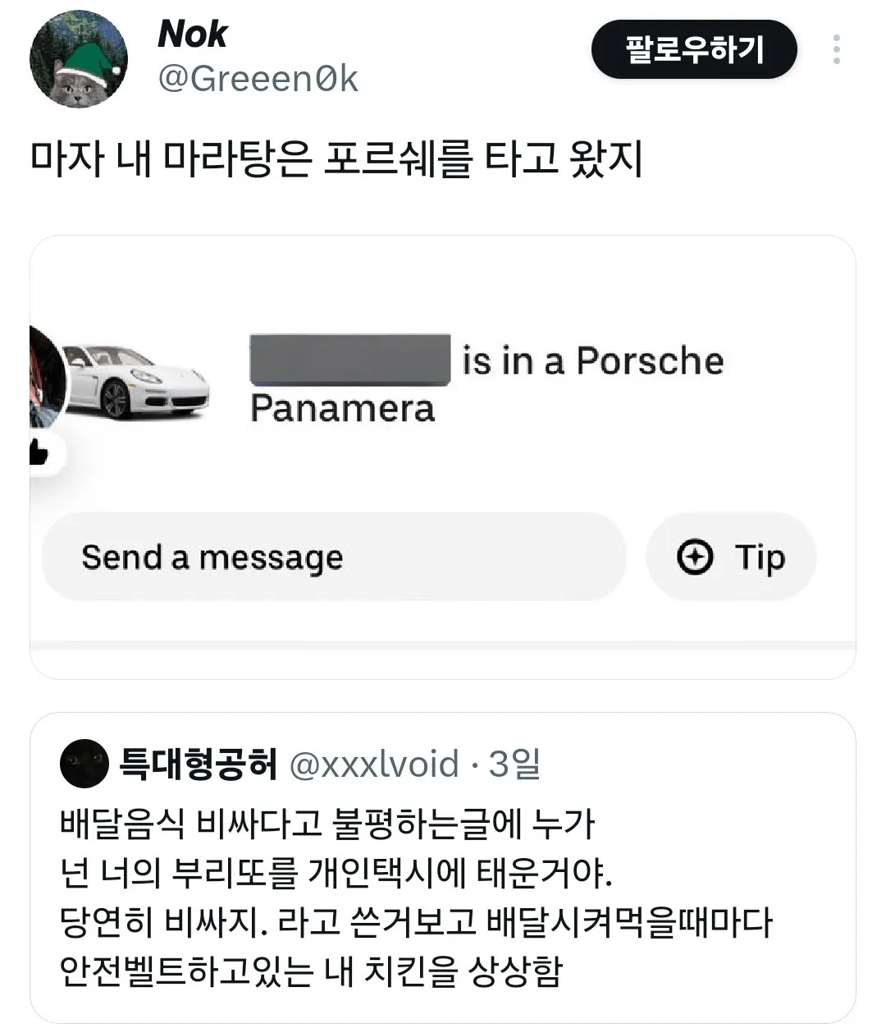Click the 특대형공허 dark profile avatar
This screenshot has height=1033, width=886.
click(84, 764)
